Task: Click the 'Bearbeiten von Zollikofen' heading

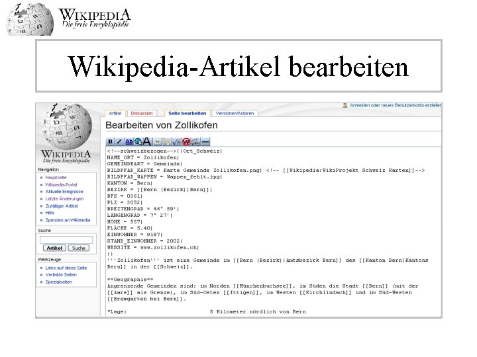Action: tap(162, 125)
